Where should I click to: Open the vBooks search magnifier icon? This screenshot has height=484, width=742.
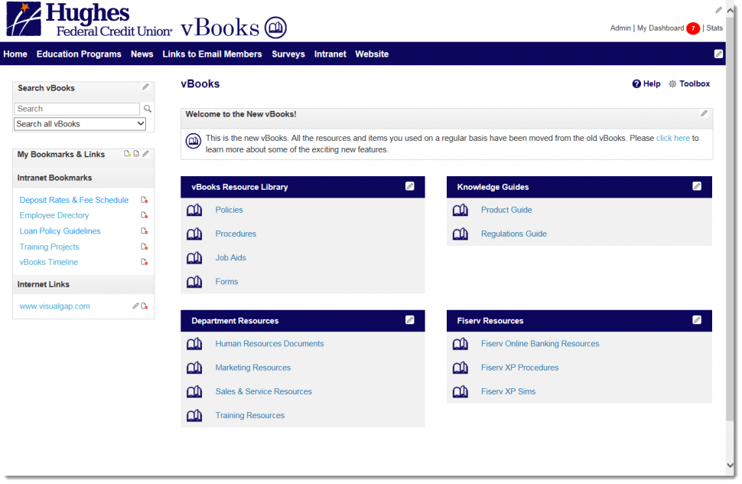click(147, 109)
